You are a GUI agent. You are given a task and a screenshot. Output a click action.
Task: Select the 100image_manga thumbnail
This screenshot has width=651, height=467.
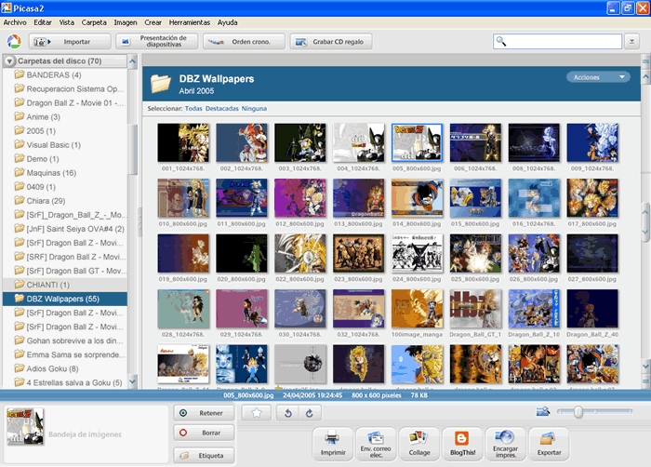click(417, 309)
